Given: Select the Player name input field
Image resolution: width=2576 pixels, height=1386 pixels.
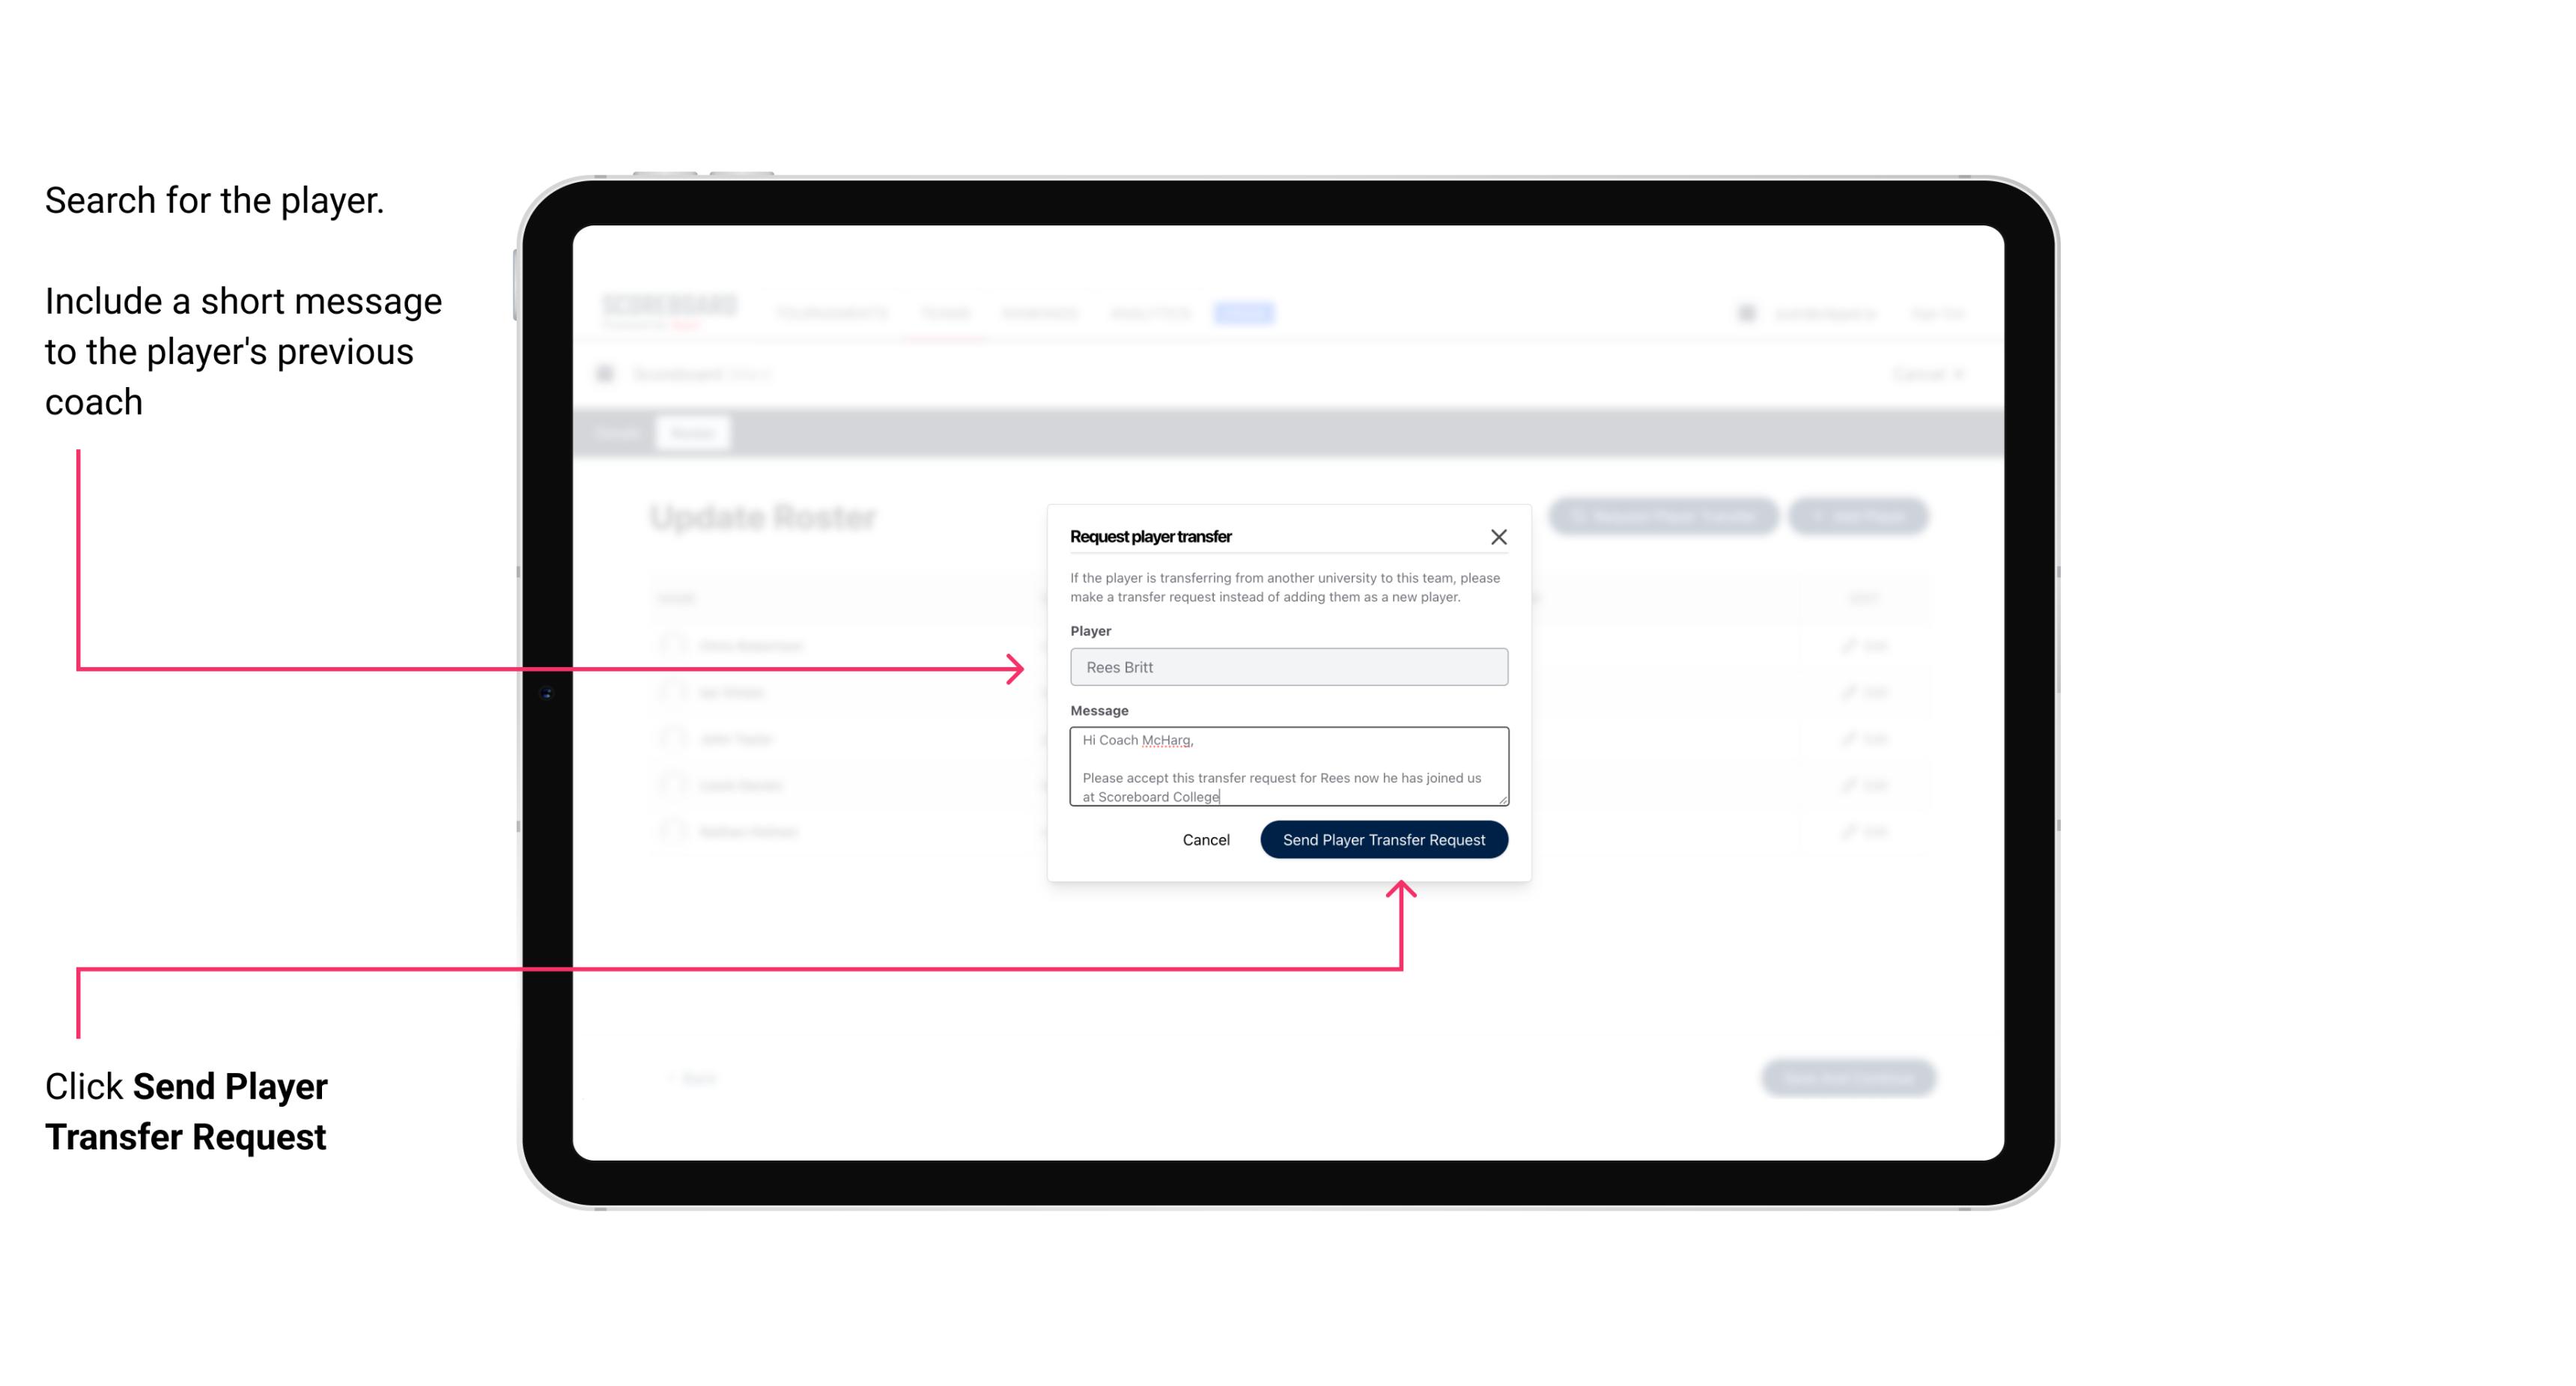Looking at the screenshot, I should 1286,667.
